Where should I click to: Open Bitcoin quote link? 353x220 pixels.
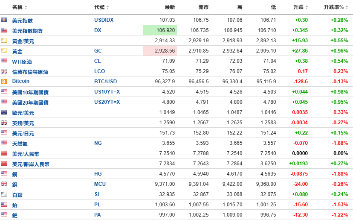point(21,81)
